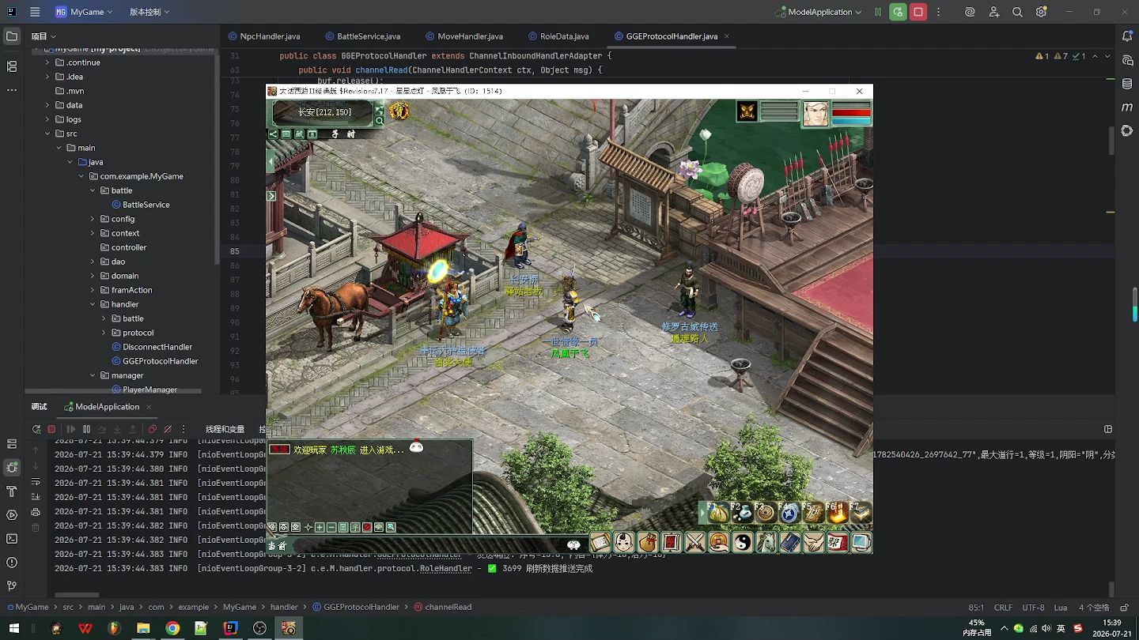
Task: Open the handshake icon in game bar
Action: tap(813, 542)
